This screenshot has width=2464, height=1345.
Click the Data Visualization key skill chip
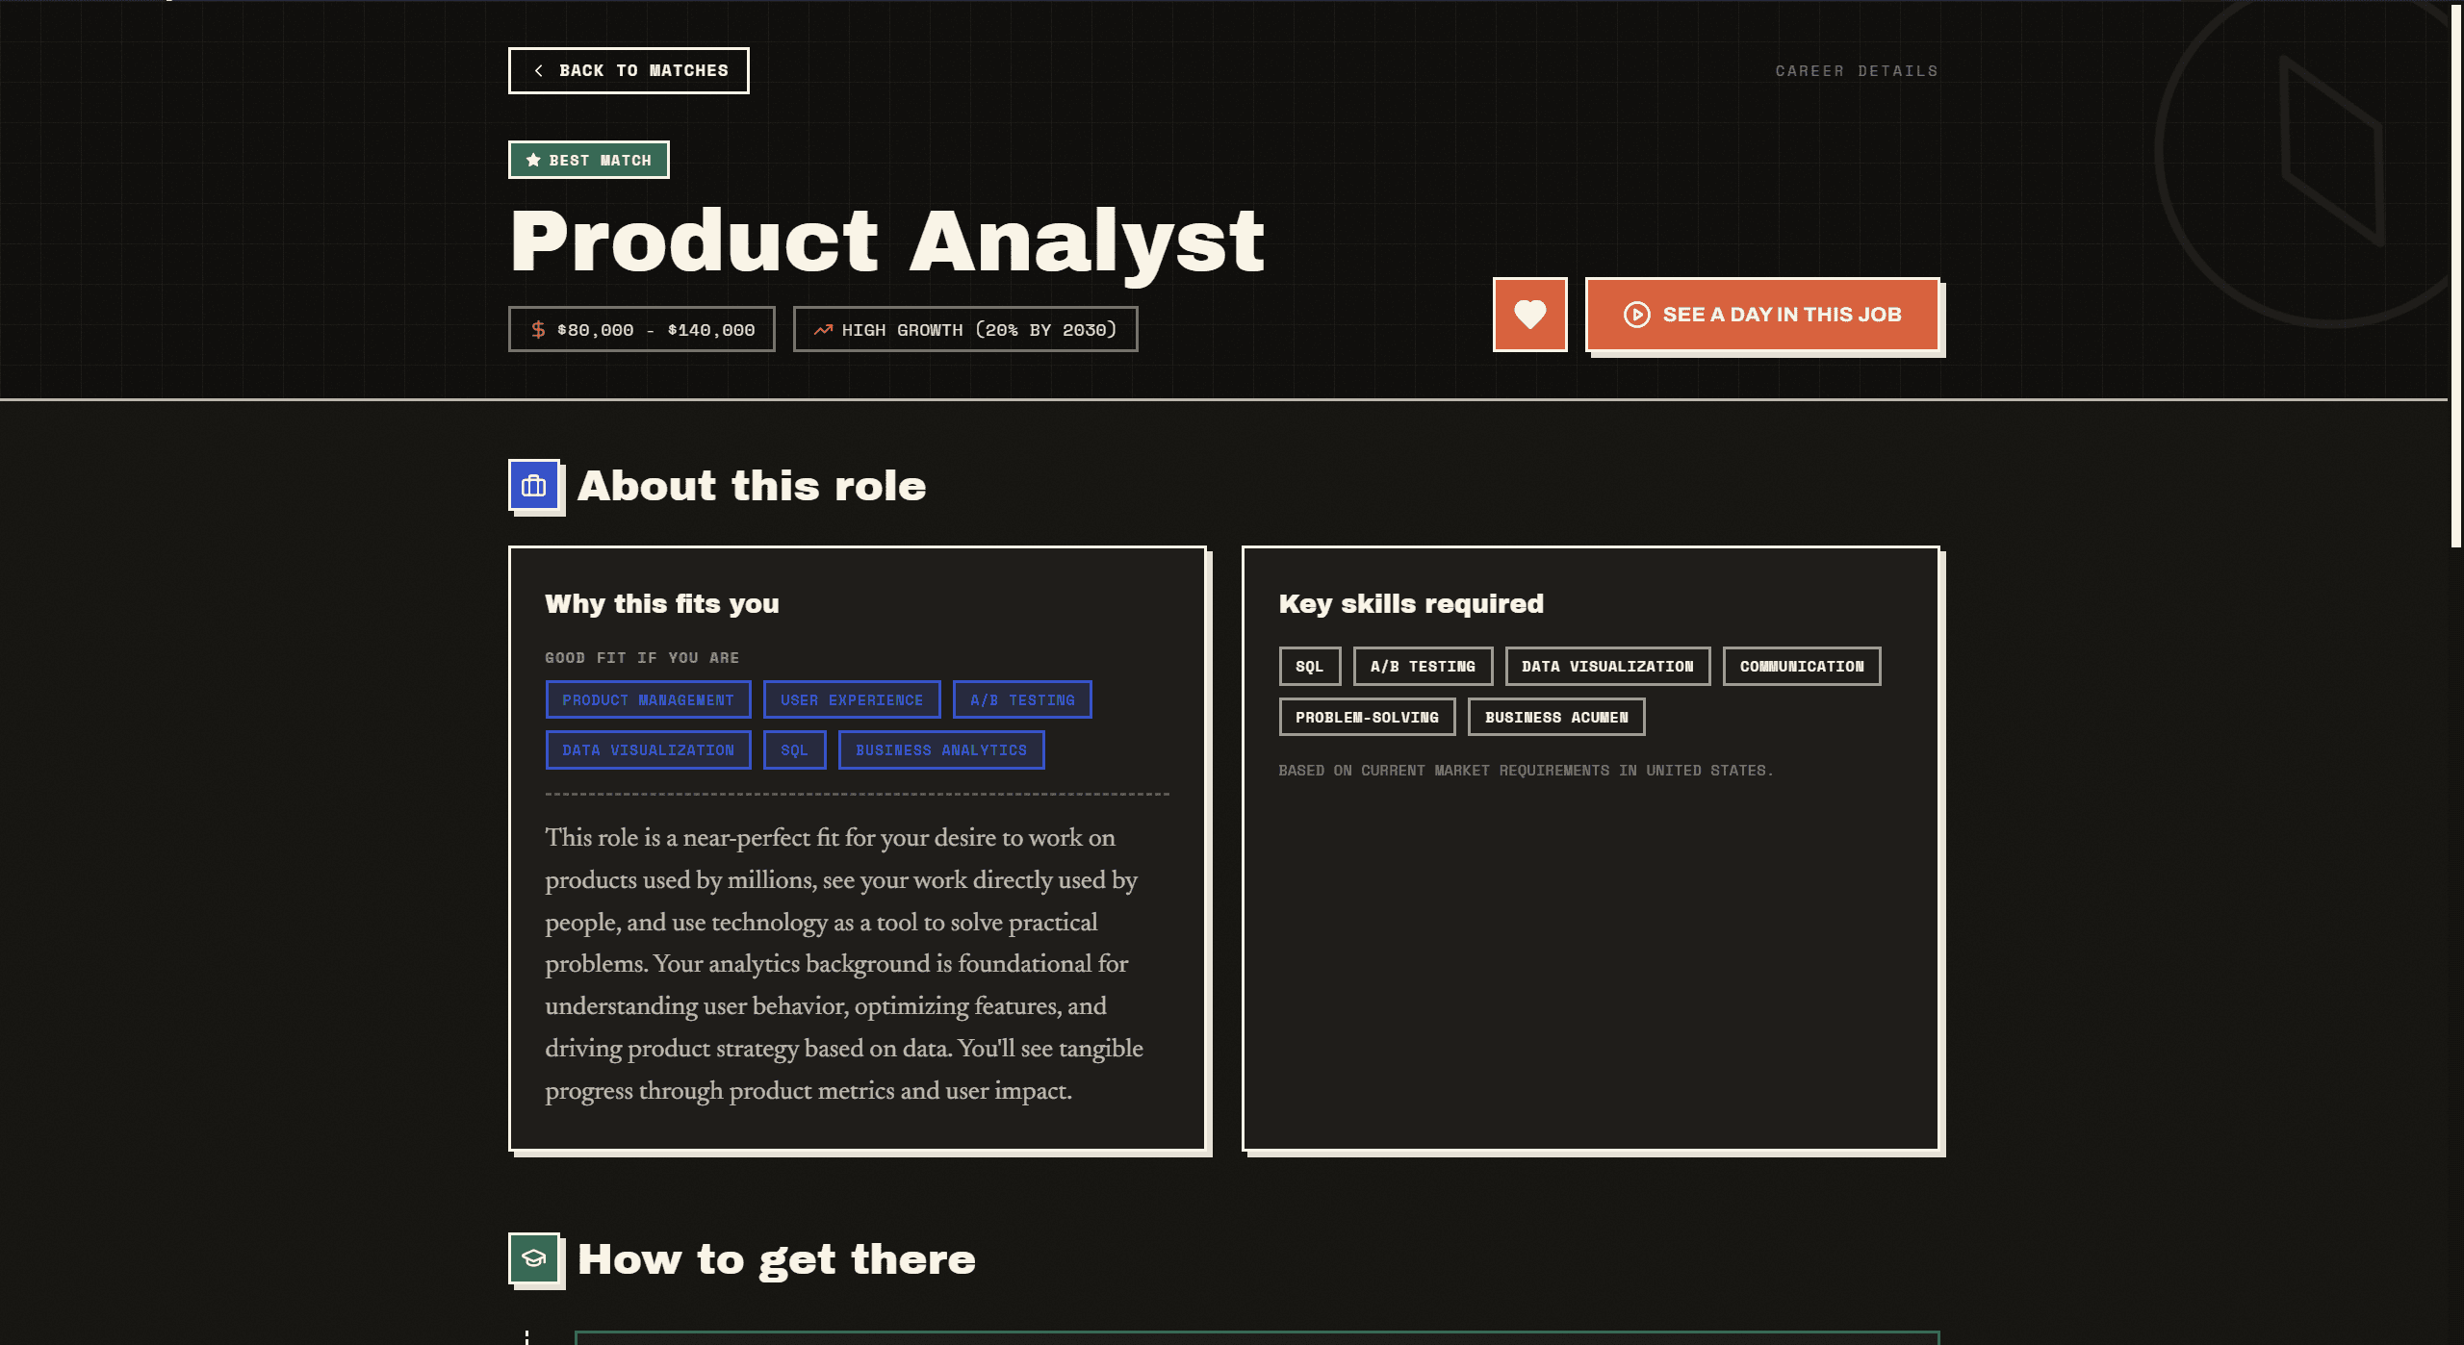tap(1608, 667)
